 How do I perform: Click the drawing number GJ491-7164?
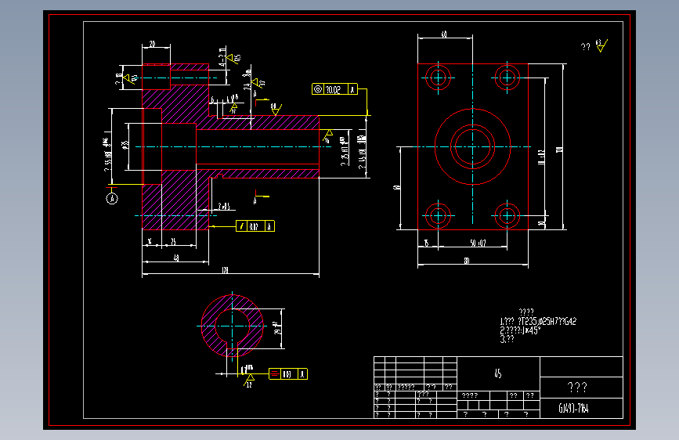573,409
